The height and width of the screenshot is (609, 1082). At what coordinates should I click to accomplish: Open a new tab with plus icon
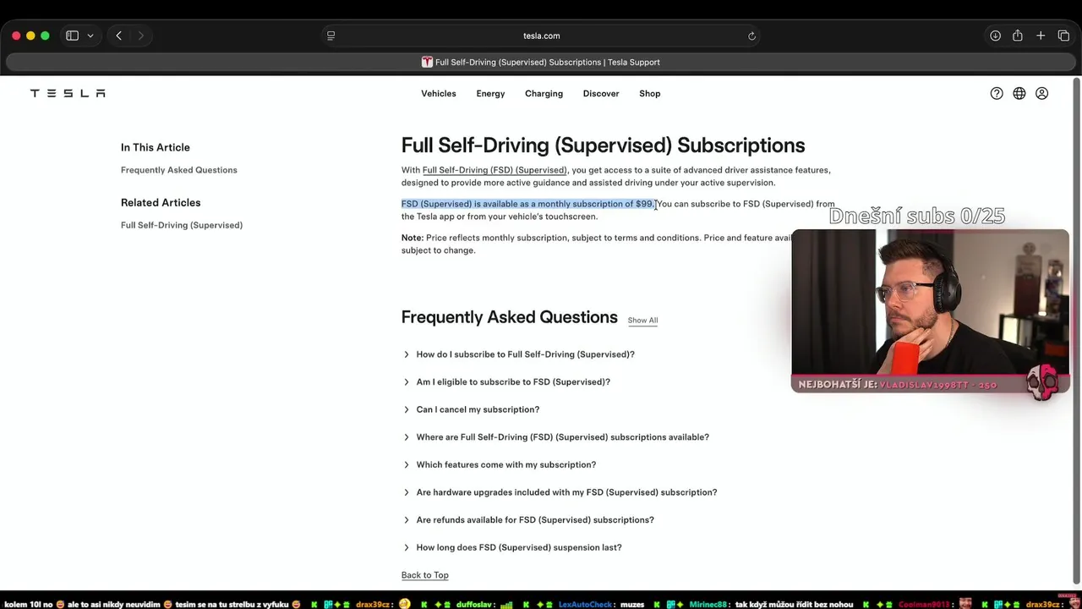[x=1041, y=36]
